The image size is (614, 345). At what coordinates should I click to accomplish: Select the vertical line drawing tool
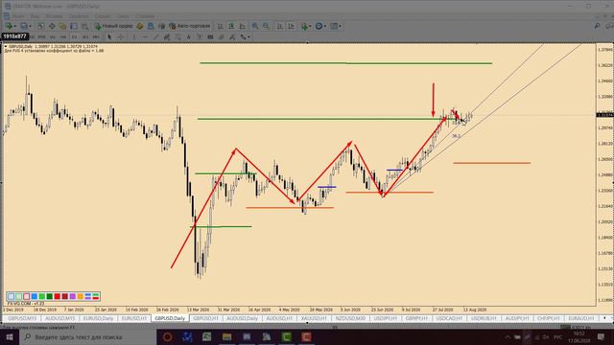click(x=134, y=36)
